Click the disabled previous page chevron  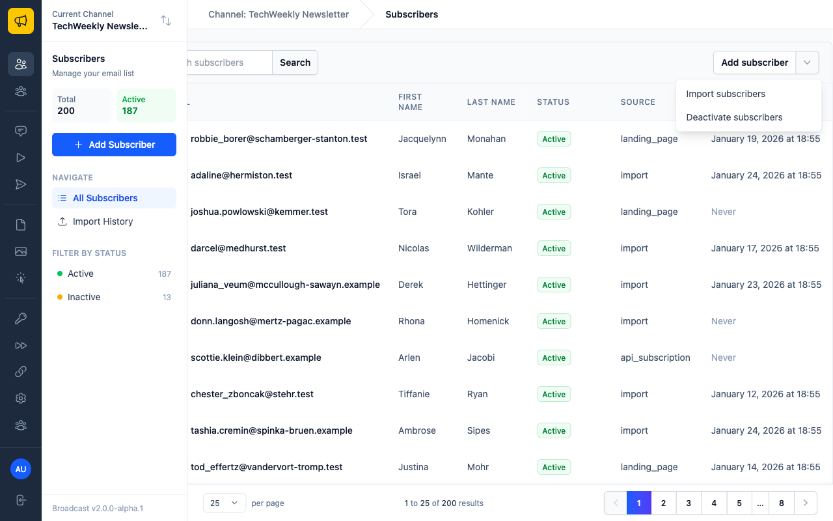pos(616,503)
